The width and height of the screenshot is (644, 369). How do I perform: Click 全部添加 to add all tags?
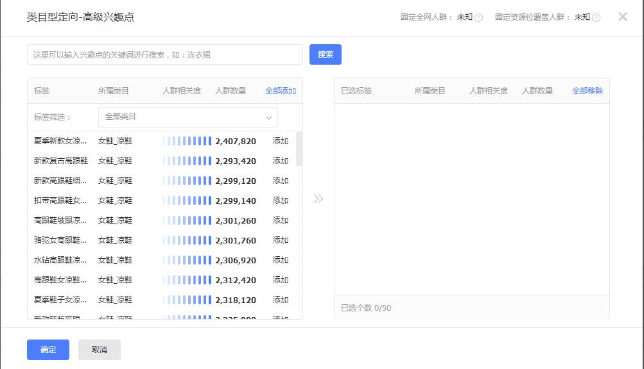[x=281, y=91]
